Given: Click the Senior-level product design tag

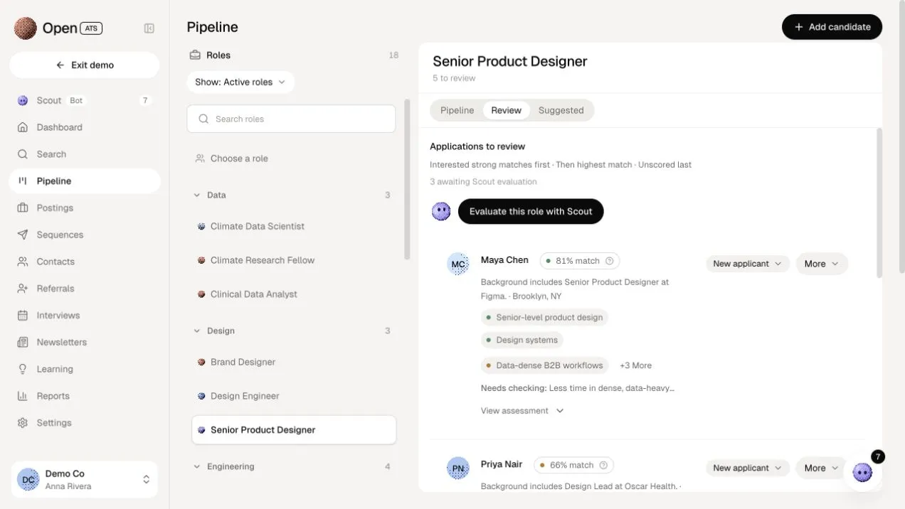Looking at the screenshot, I should [544, 318].
